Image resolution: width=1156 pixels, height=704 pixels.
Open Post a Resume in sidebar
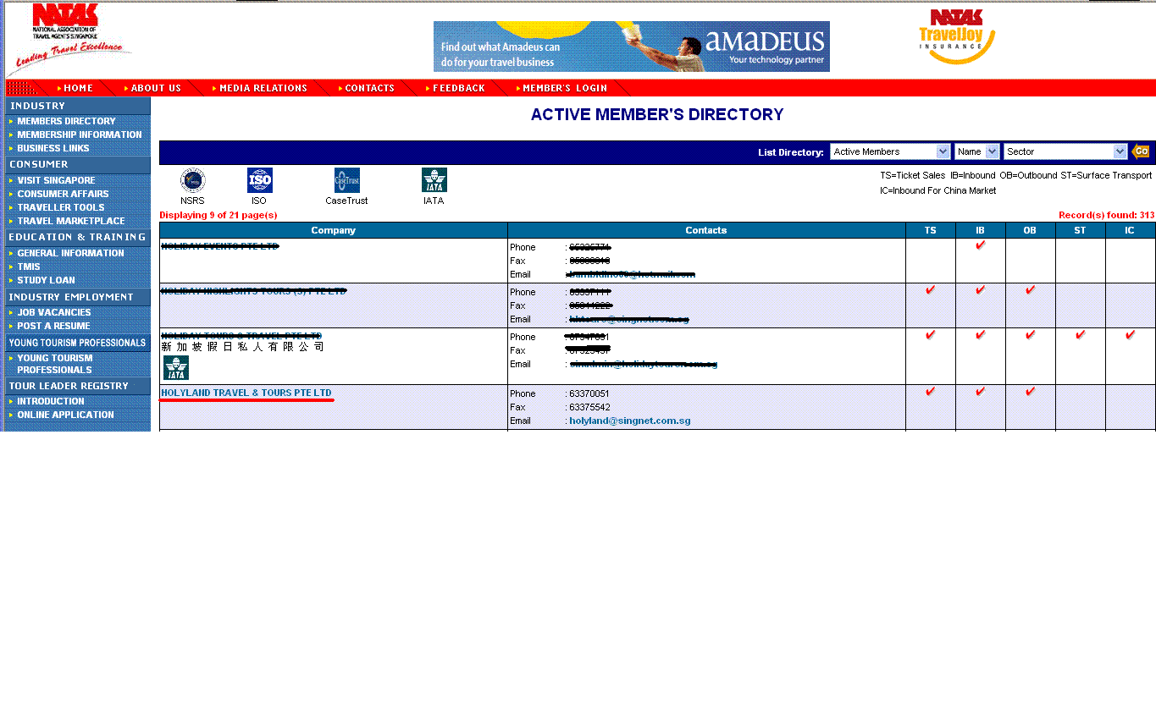[x=53, y=326]
